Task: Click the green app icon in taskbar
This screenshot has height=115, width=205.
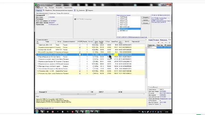Action: [87, 112]
